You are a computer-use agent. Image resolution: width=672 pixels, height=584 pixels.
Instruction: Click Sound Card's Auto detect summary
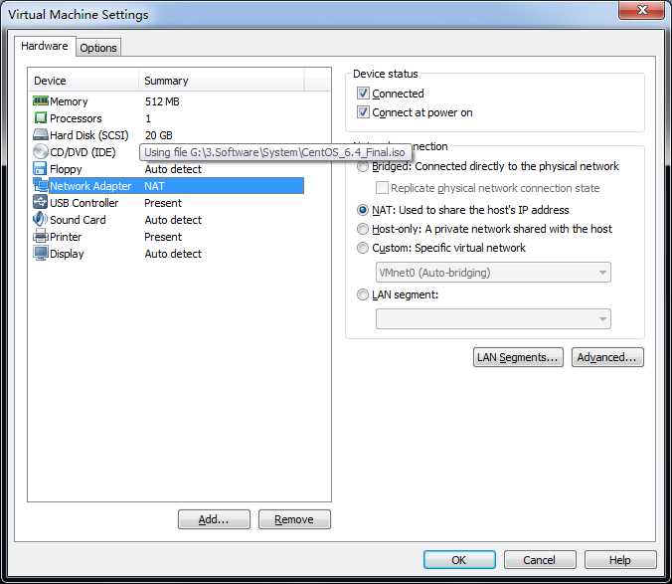[x=173, y=220]
